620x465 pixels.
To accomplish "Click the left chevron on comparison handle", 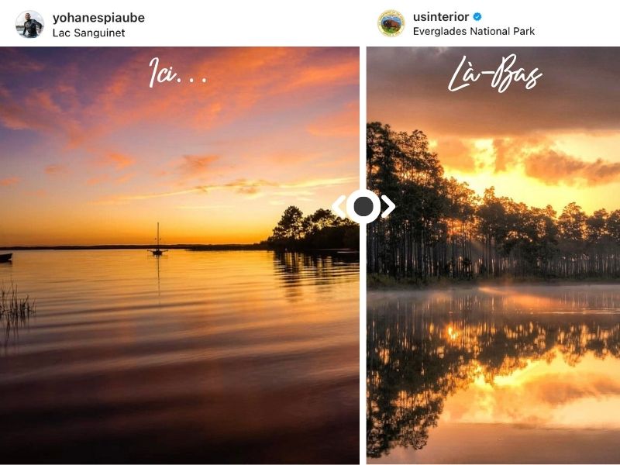I will pyautogui.click(x=339, y=206).
